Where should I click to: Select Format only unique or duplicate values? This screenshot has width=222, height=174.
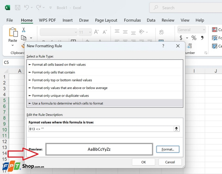pyautogui.click(x=105, y=96)
